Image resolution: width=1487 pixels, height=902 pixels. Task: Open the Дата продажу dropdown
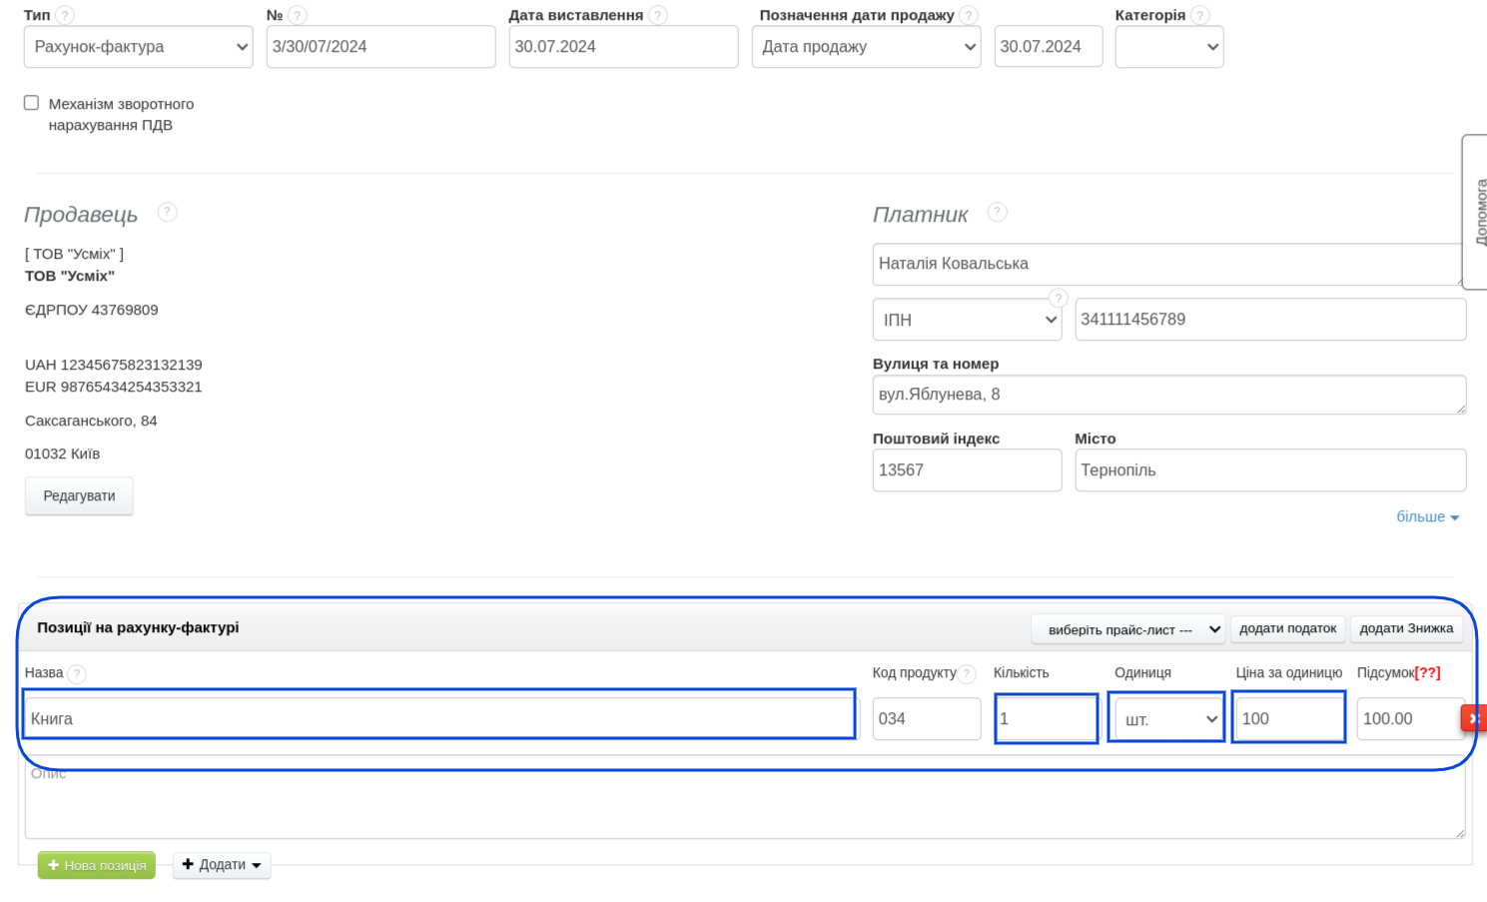point(866,47)
